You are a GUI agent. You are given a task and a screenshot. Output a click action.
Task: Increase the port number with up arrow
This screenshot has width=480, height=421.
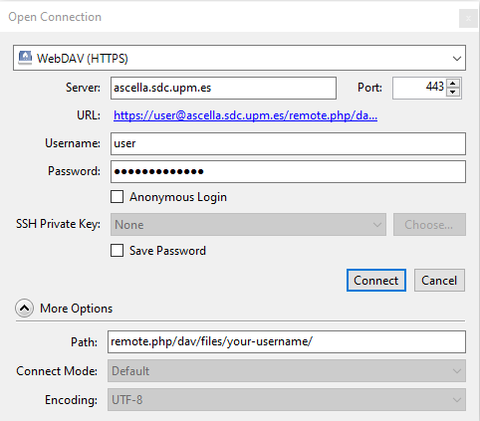453,83
